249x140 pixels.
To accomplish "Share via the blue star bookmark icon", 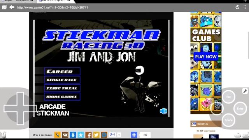I will 81,135.
